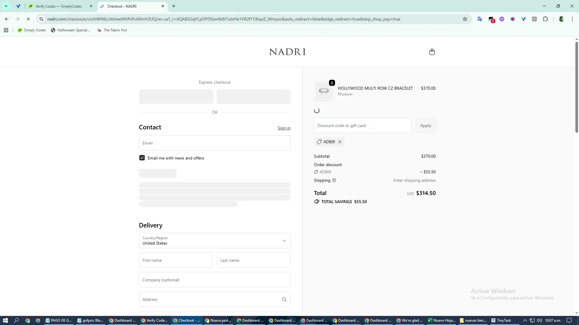The width and height of the screenshot is (579, 325).
Task: Open the gofpro: Blo... taskbar window
Action: pyautogui.click(x=90, y=320)
